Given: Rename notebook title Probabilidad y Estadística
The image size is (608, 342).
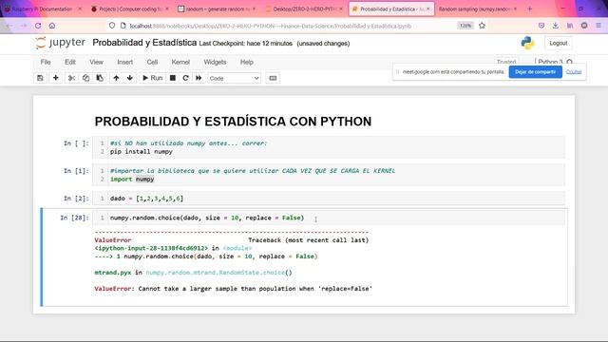Looking at the screenshot, I should click(x=144, y=43).
